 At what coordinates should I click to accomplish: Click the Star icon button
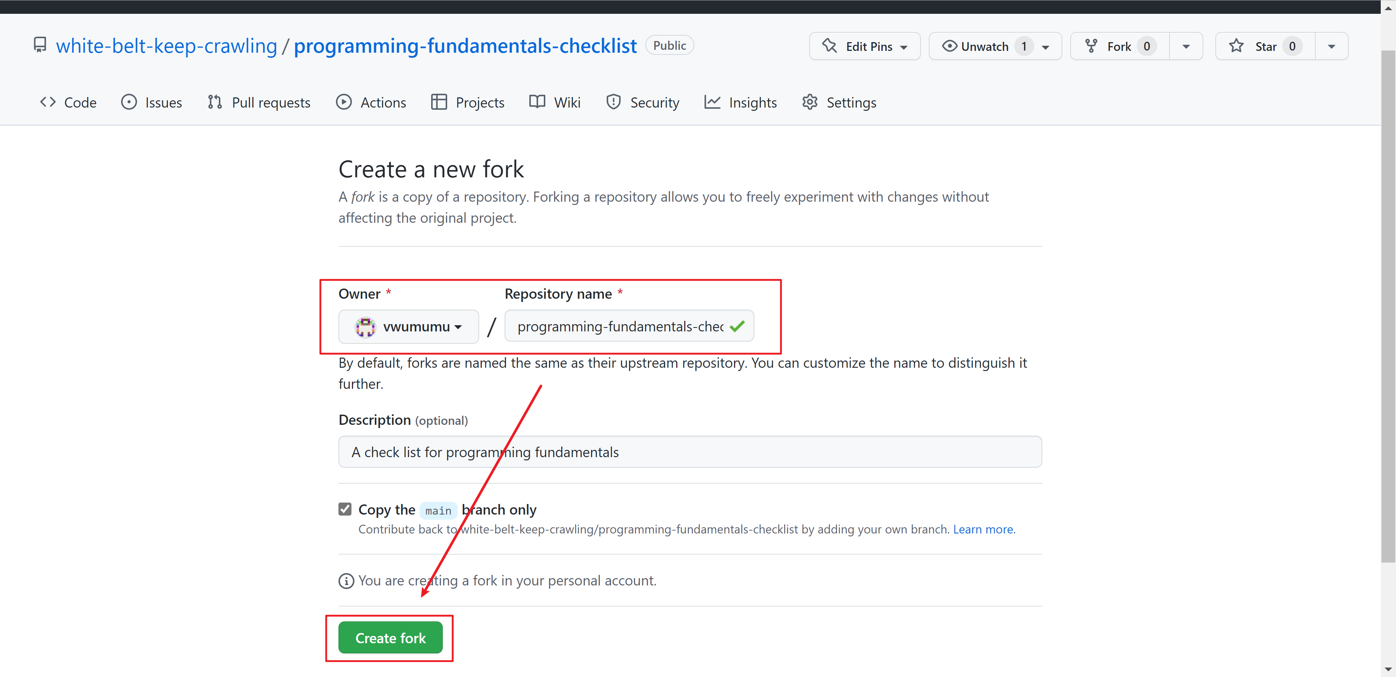coord(1236,46)
